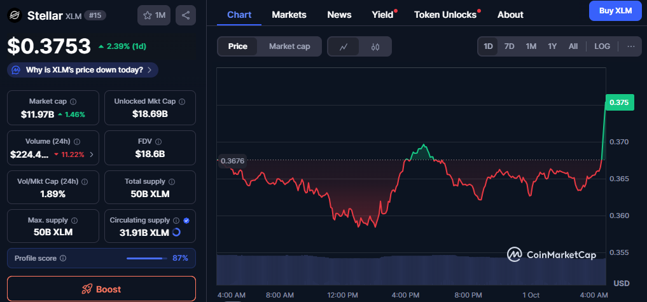The width and height of the screenshot is (647, 302).
Task: Click the Profile score info icon
Action: click(x=62, y=258)
